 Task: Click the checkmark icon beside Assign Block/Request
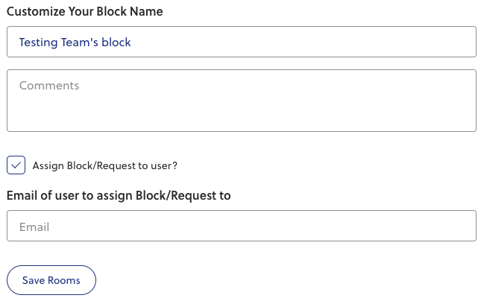coord(16,165)
